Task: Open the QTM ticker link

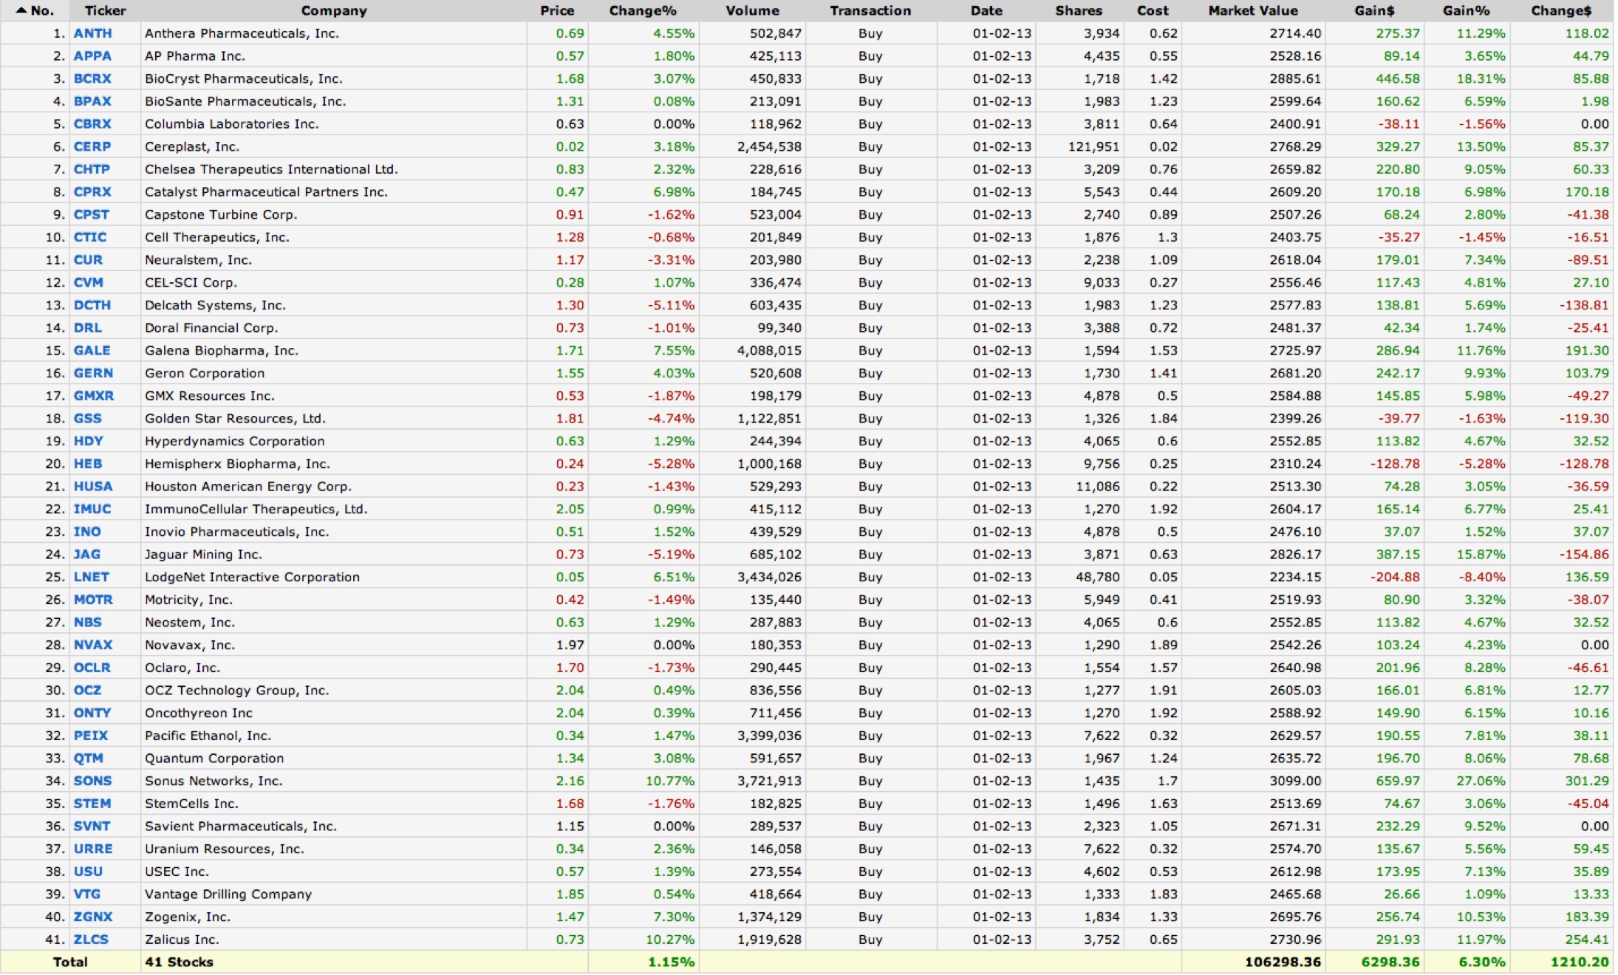Action: pos(88,758)
